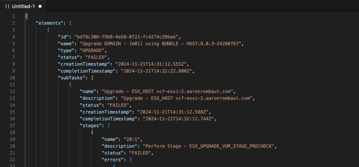Click the opening square bracket after "elements"
Viewport: 359px width, 167px height.
tap(70, 23)
